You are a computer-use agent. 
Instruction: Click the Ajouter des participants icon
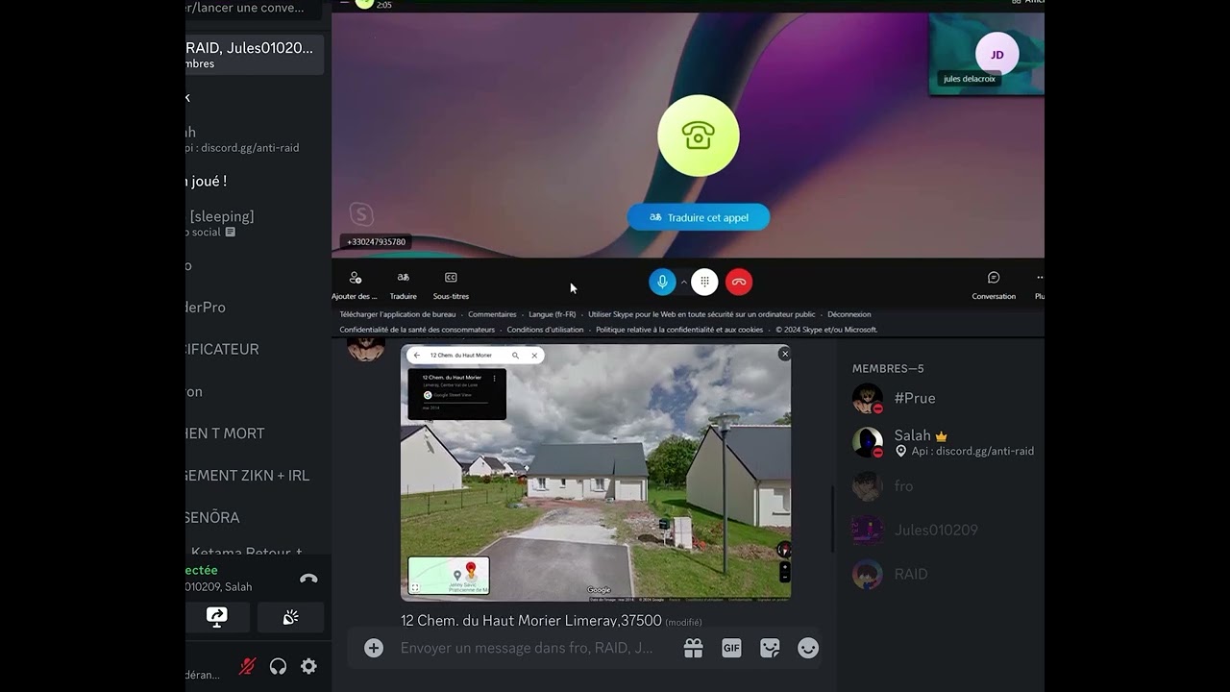(356, 278)
